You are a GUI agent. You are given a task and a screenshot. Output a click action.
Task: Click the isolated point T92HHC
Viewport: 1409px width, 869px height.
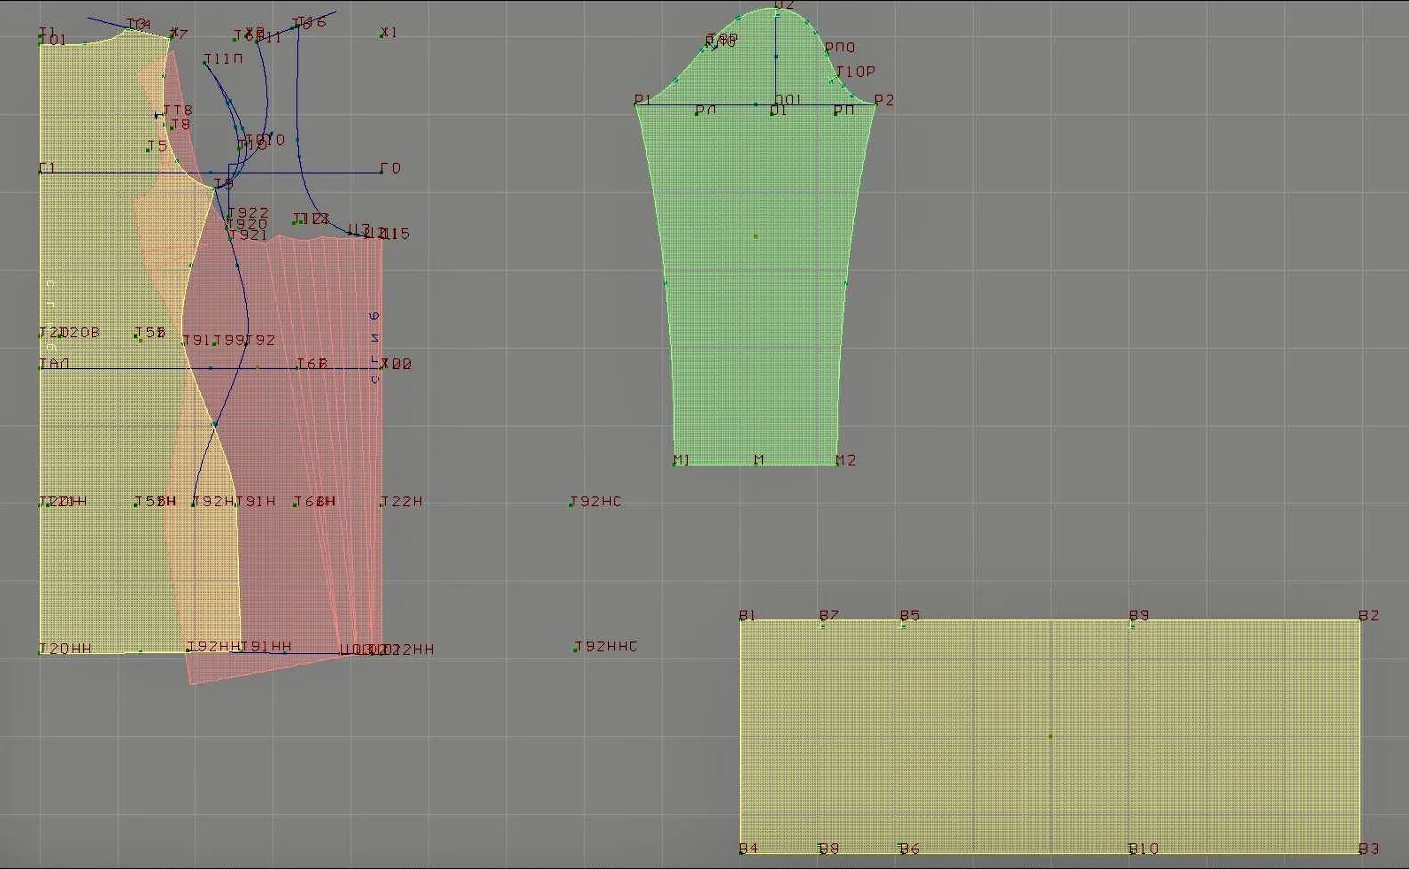605,647
